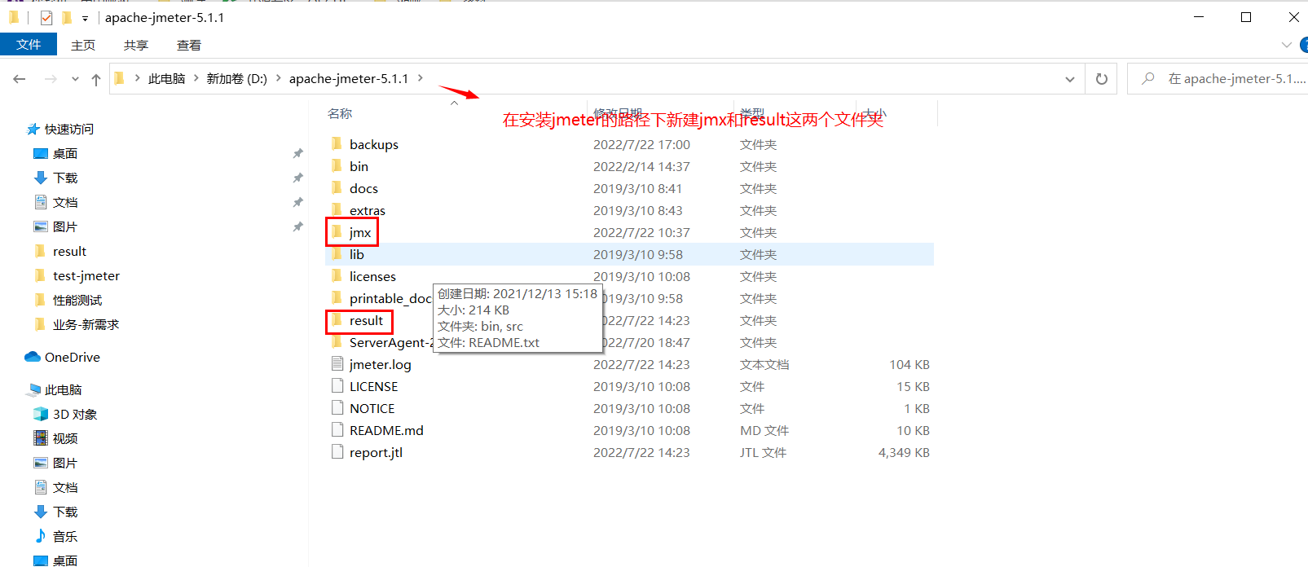This screenshot has height=567, width=1308.
Task: Switch to the 共享 ribbon tab
Action: pyautogui.click(x=136, y=45)
